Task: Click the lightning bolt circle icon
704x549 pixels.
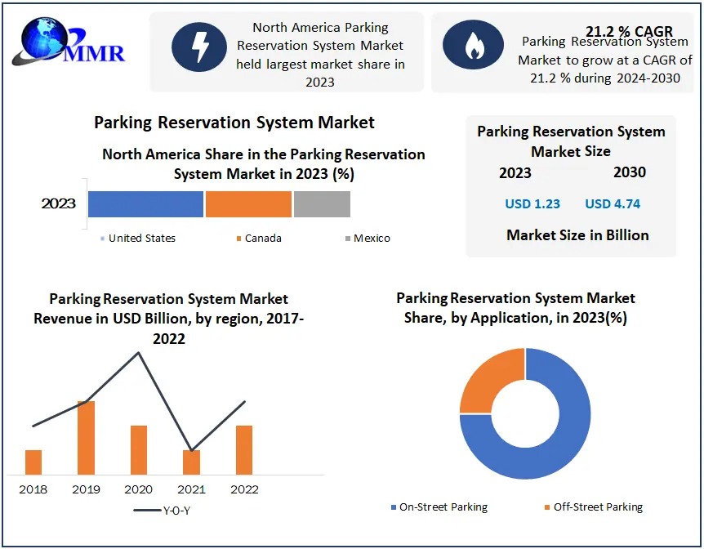Action: coord(199,49)
